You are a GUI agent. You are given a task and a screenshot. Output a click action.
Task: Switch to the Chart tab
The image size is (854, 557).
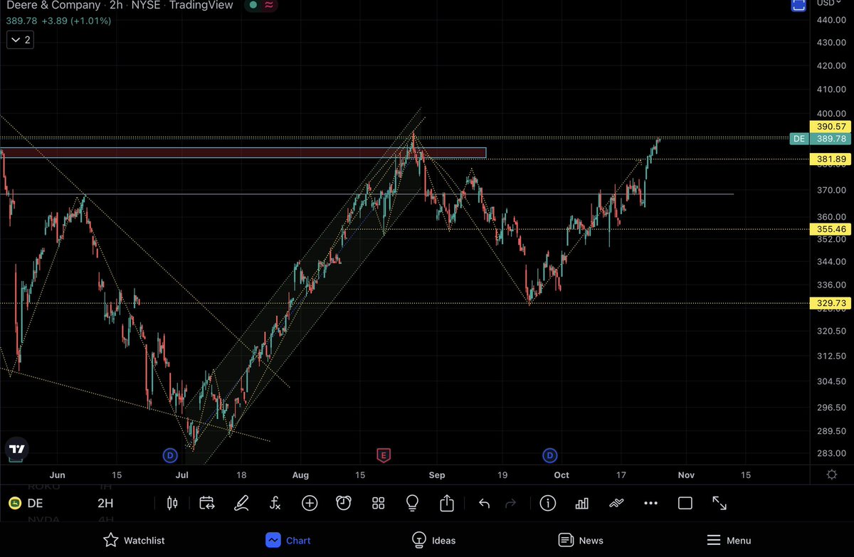tap(288, 540)
